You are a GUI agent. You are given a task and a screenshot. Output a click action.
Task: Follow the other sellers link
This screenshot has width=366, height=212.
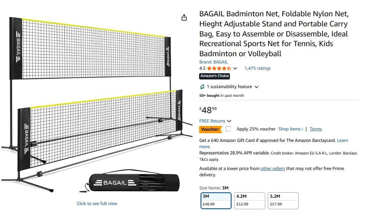click(273, 168)
